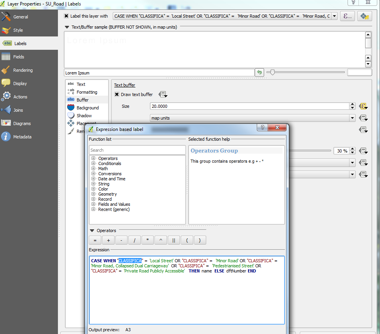Collapse the Operators section disclosure triangle
Screen dimensions: 380x334
click(92, 231)
